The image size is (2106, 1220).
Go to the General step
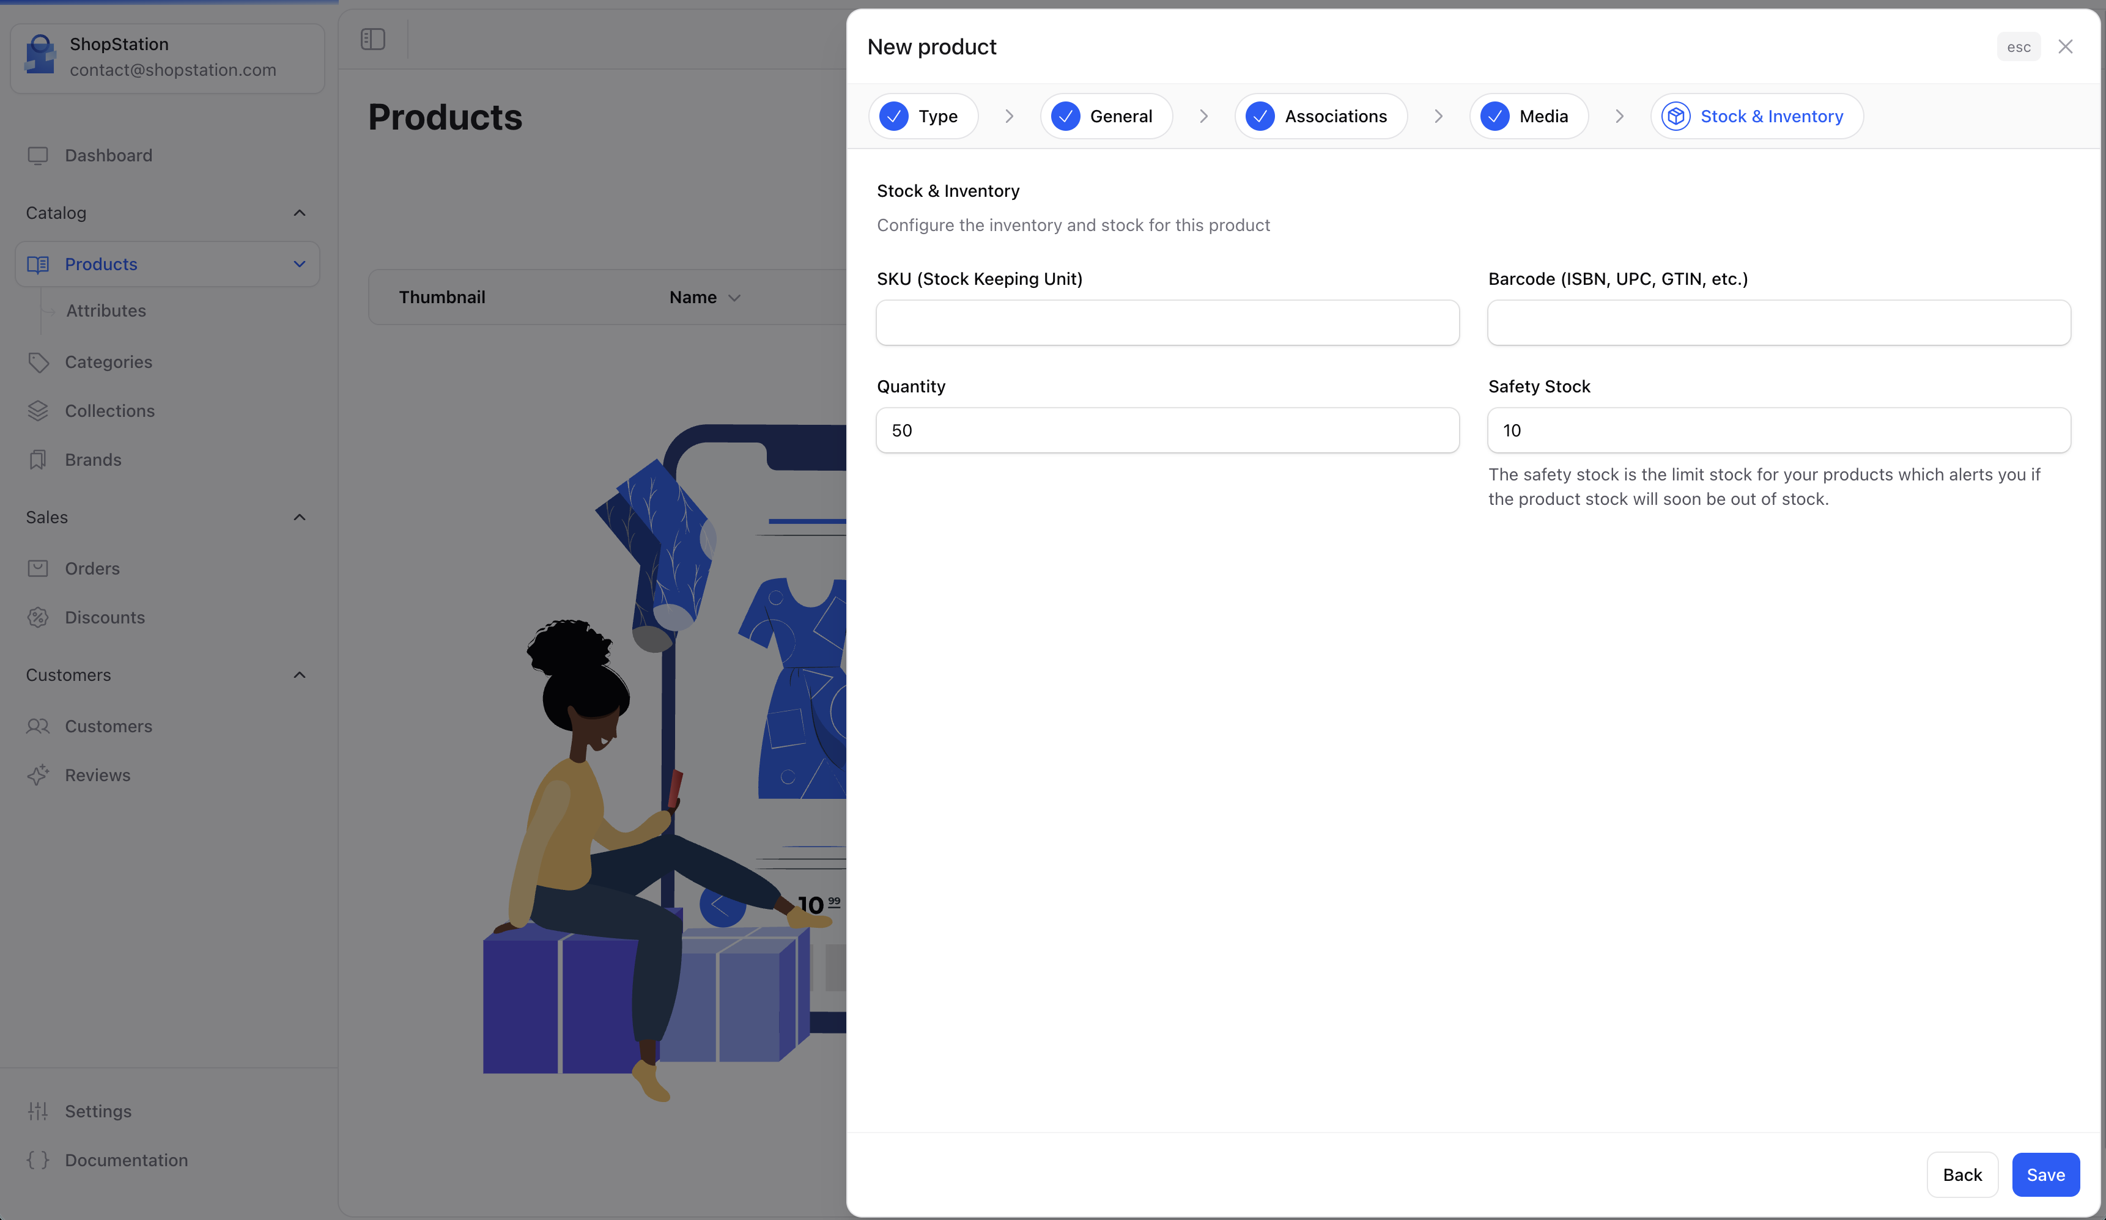click(1105, 116)
